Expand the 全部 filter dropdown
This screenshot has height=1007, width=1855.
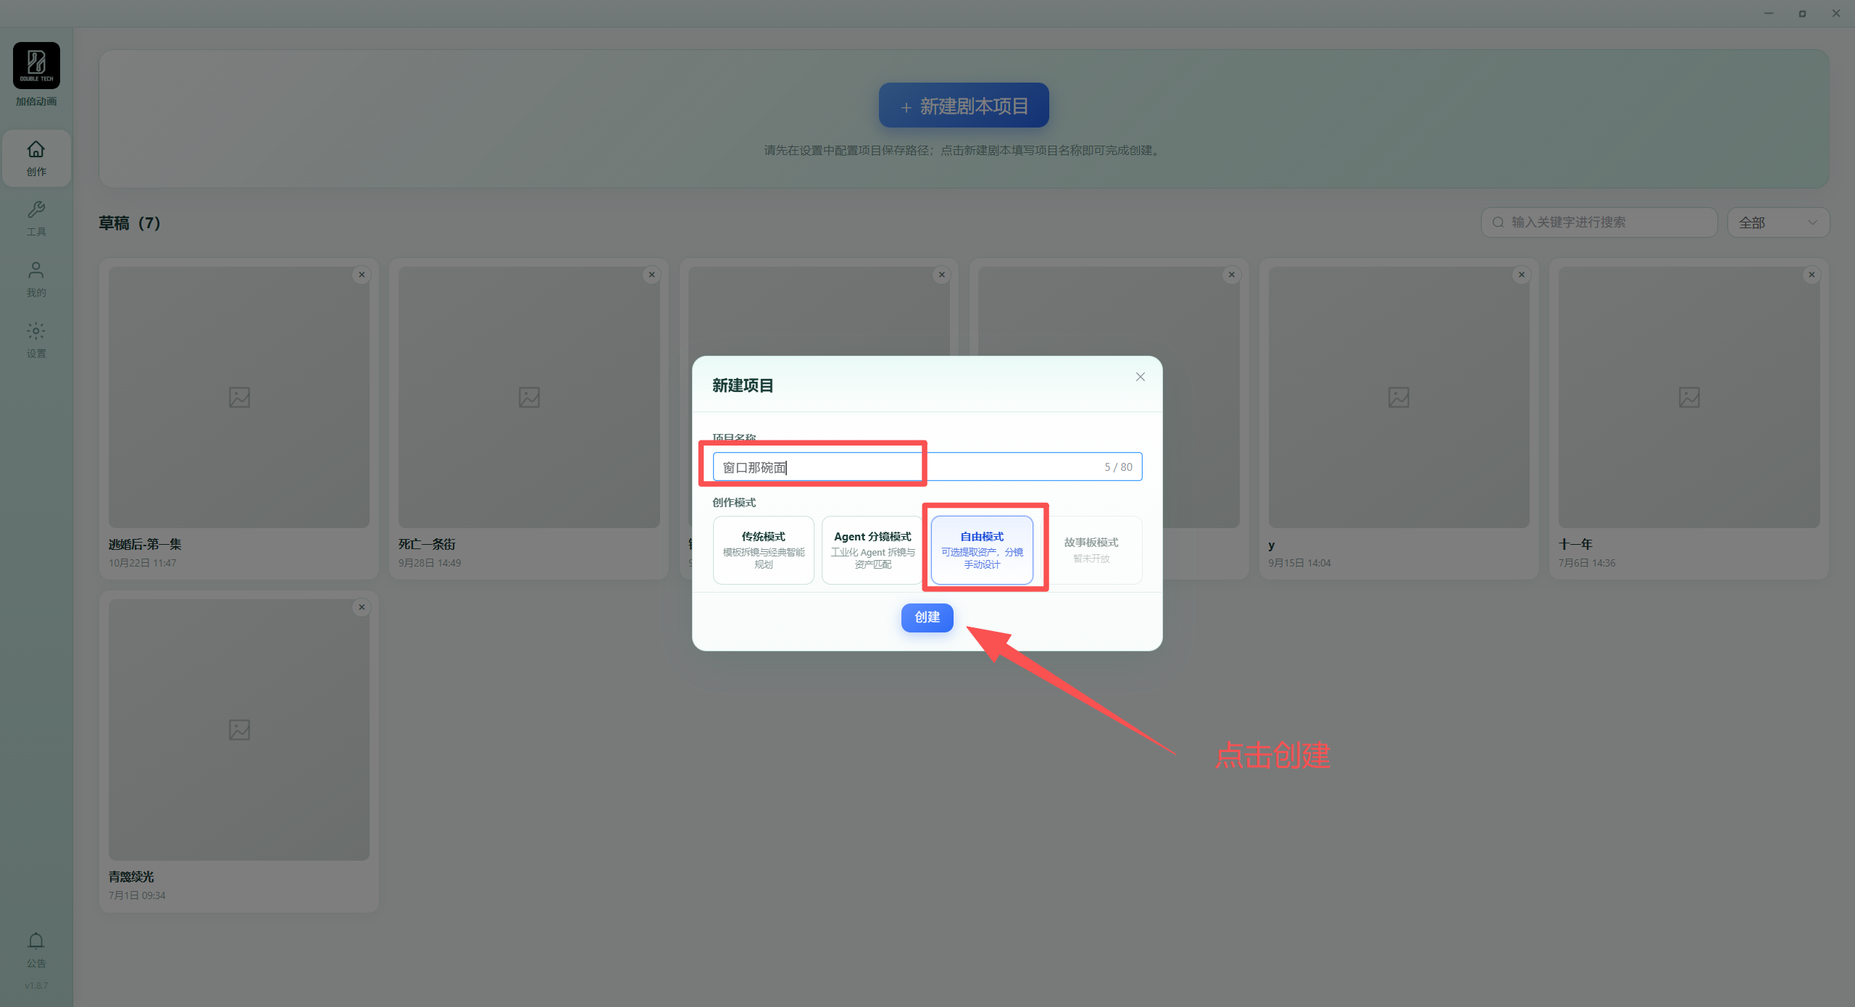click(1778, 222)
